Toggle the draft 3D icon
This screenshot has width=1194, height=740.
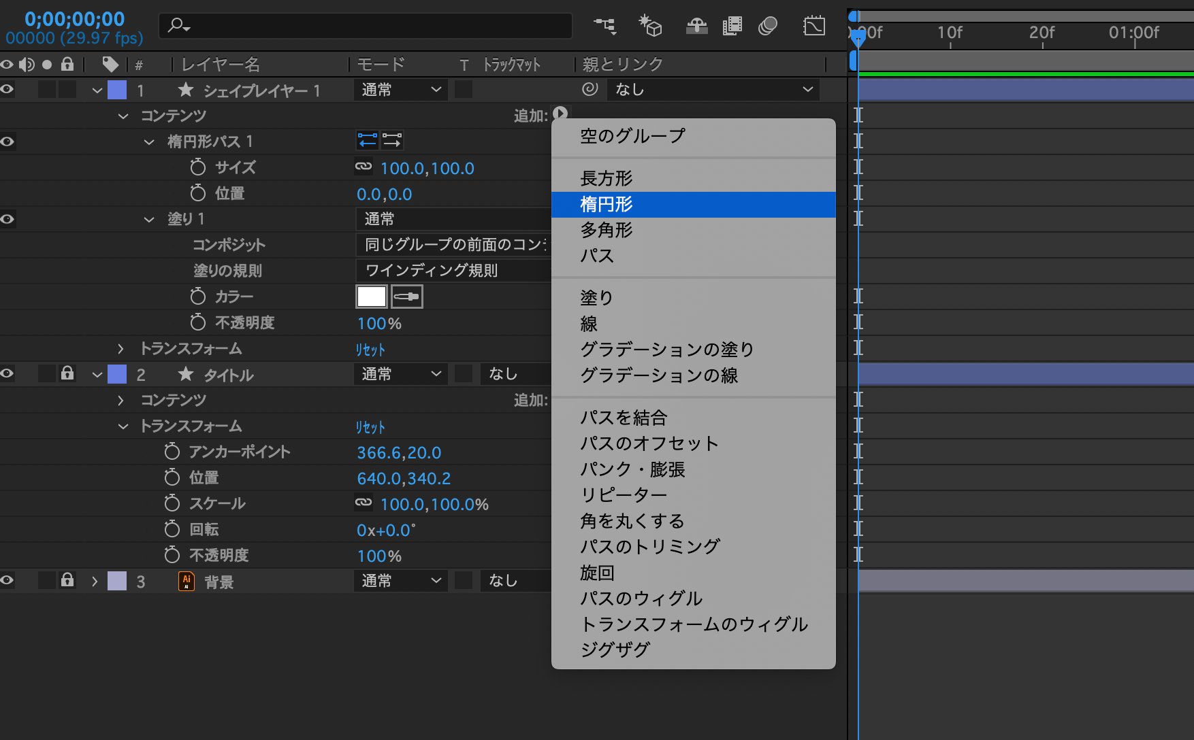tap(650, 26)
